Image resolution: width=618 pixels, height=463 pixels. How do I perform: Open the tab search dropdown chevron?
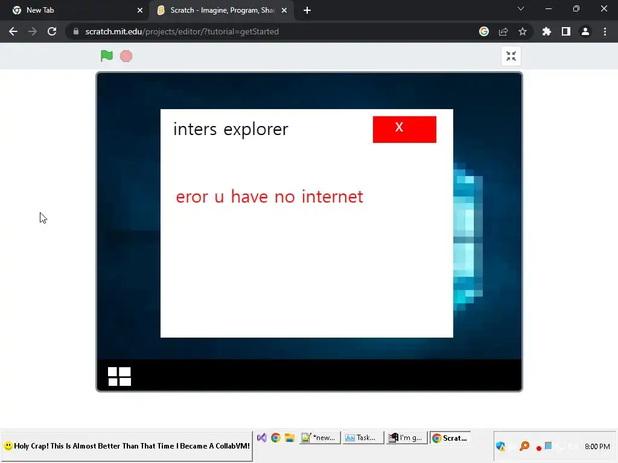(521, 8)
